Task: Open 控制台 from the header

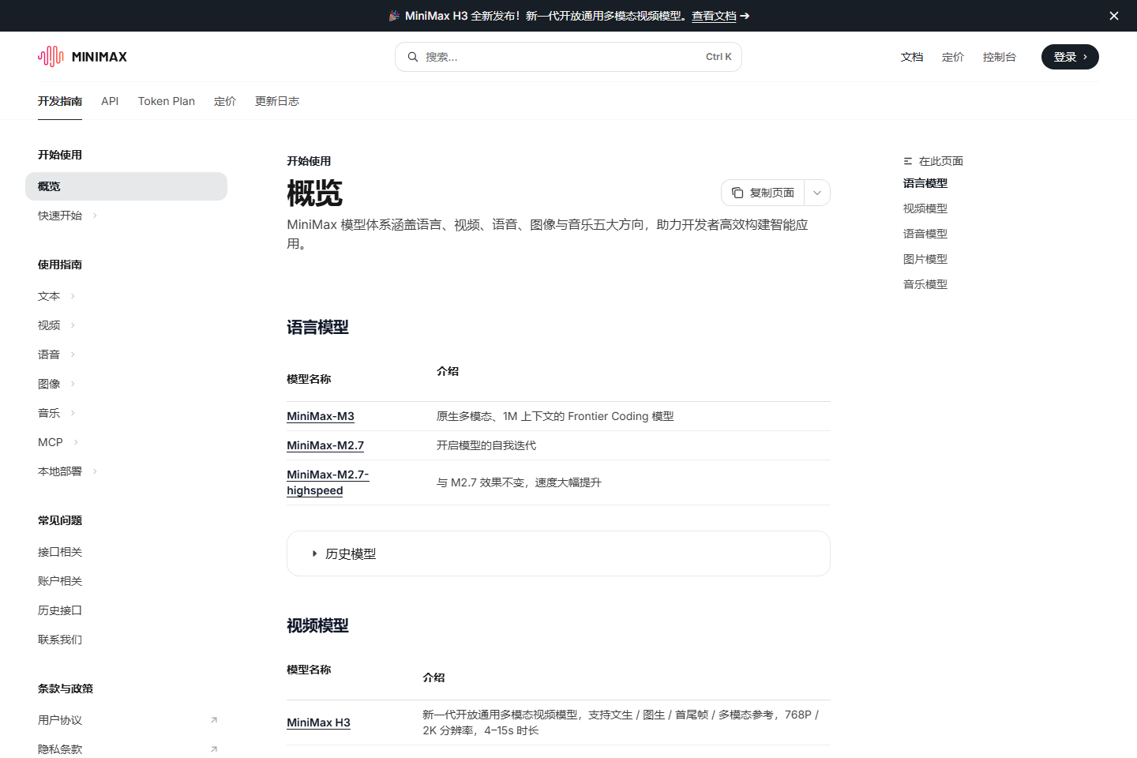Action: (x=1000, y=57)
